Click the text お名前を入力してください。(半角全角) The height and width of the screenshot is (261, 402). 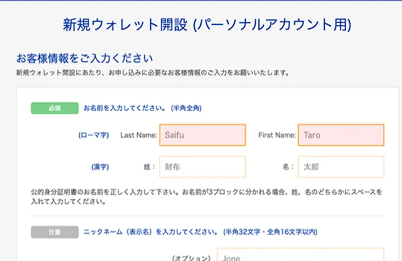[x=142, y=108]
